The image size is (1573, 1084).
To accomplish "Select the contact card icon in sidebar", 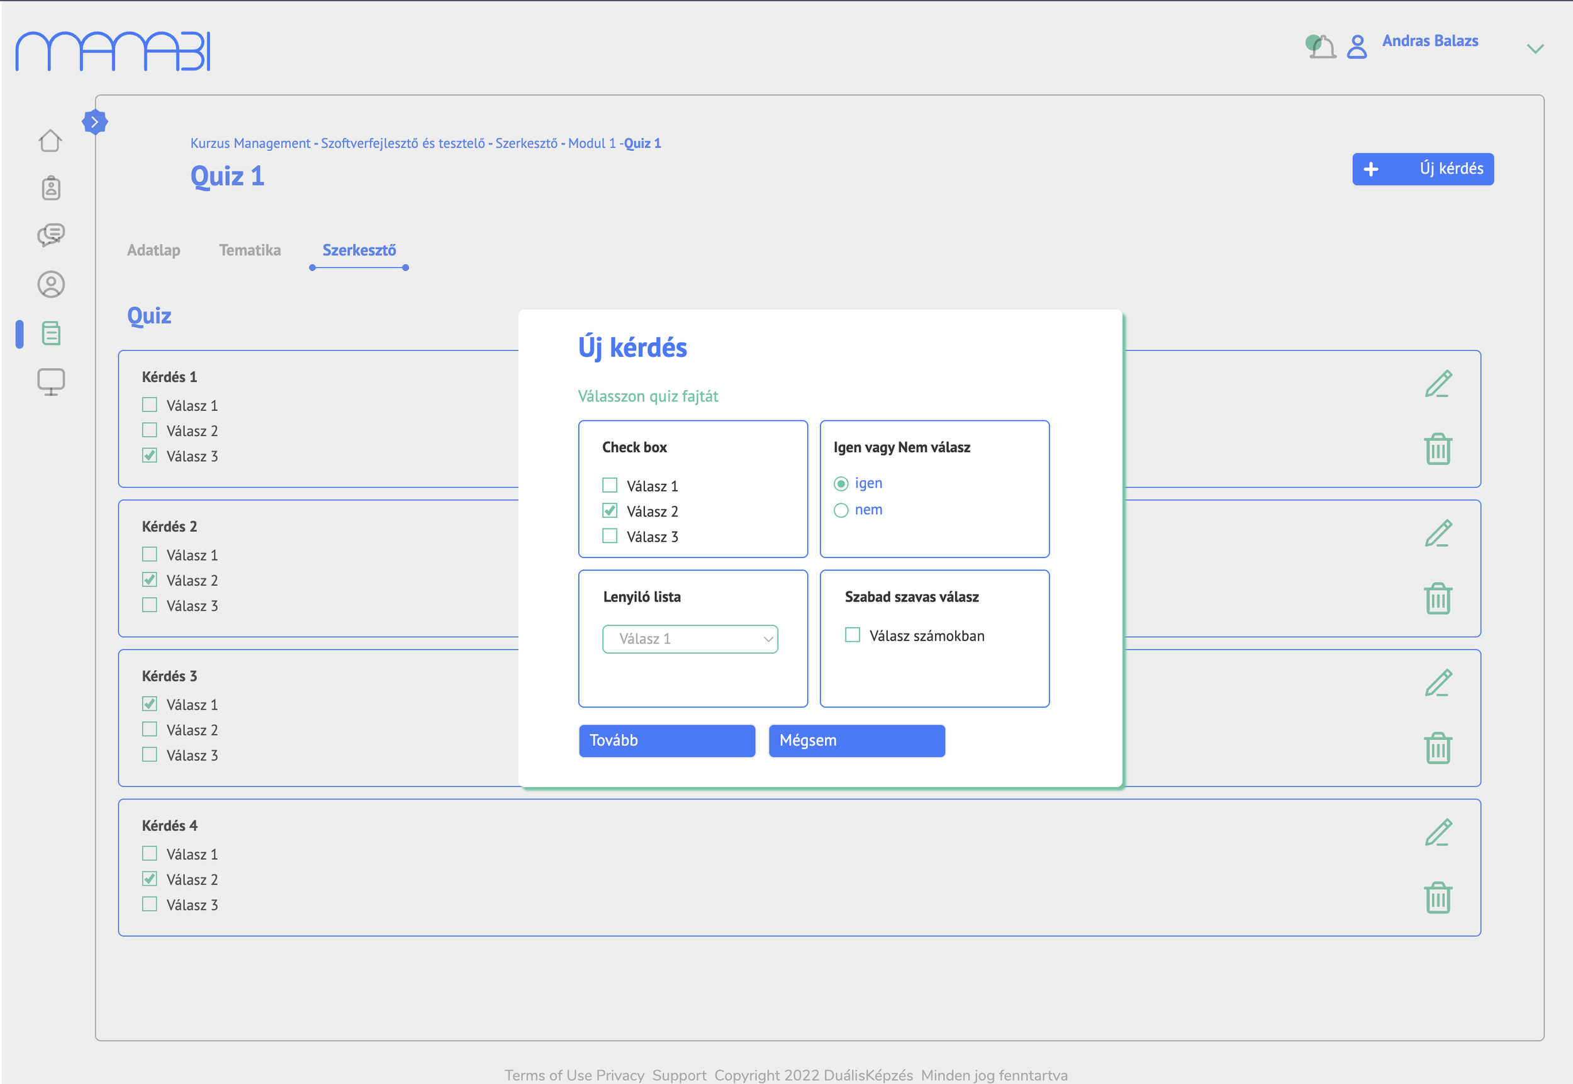I will [50, 187].
